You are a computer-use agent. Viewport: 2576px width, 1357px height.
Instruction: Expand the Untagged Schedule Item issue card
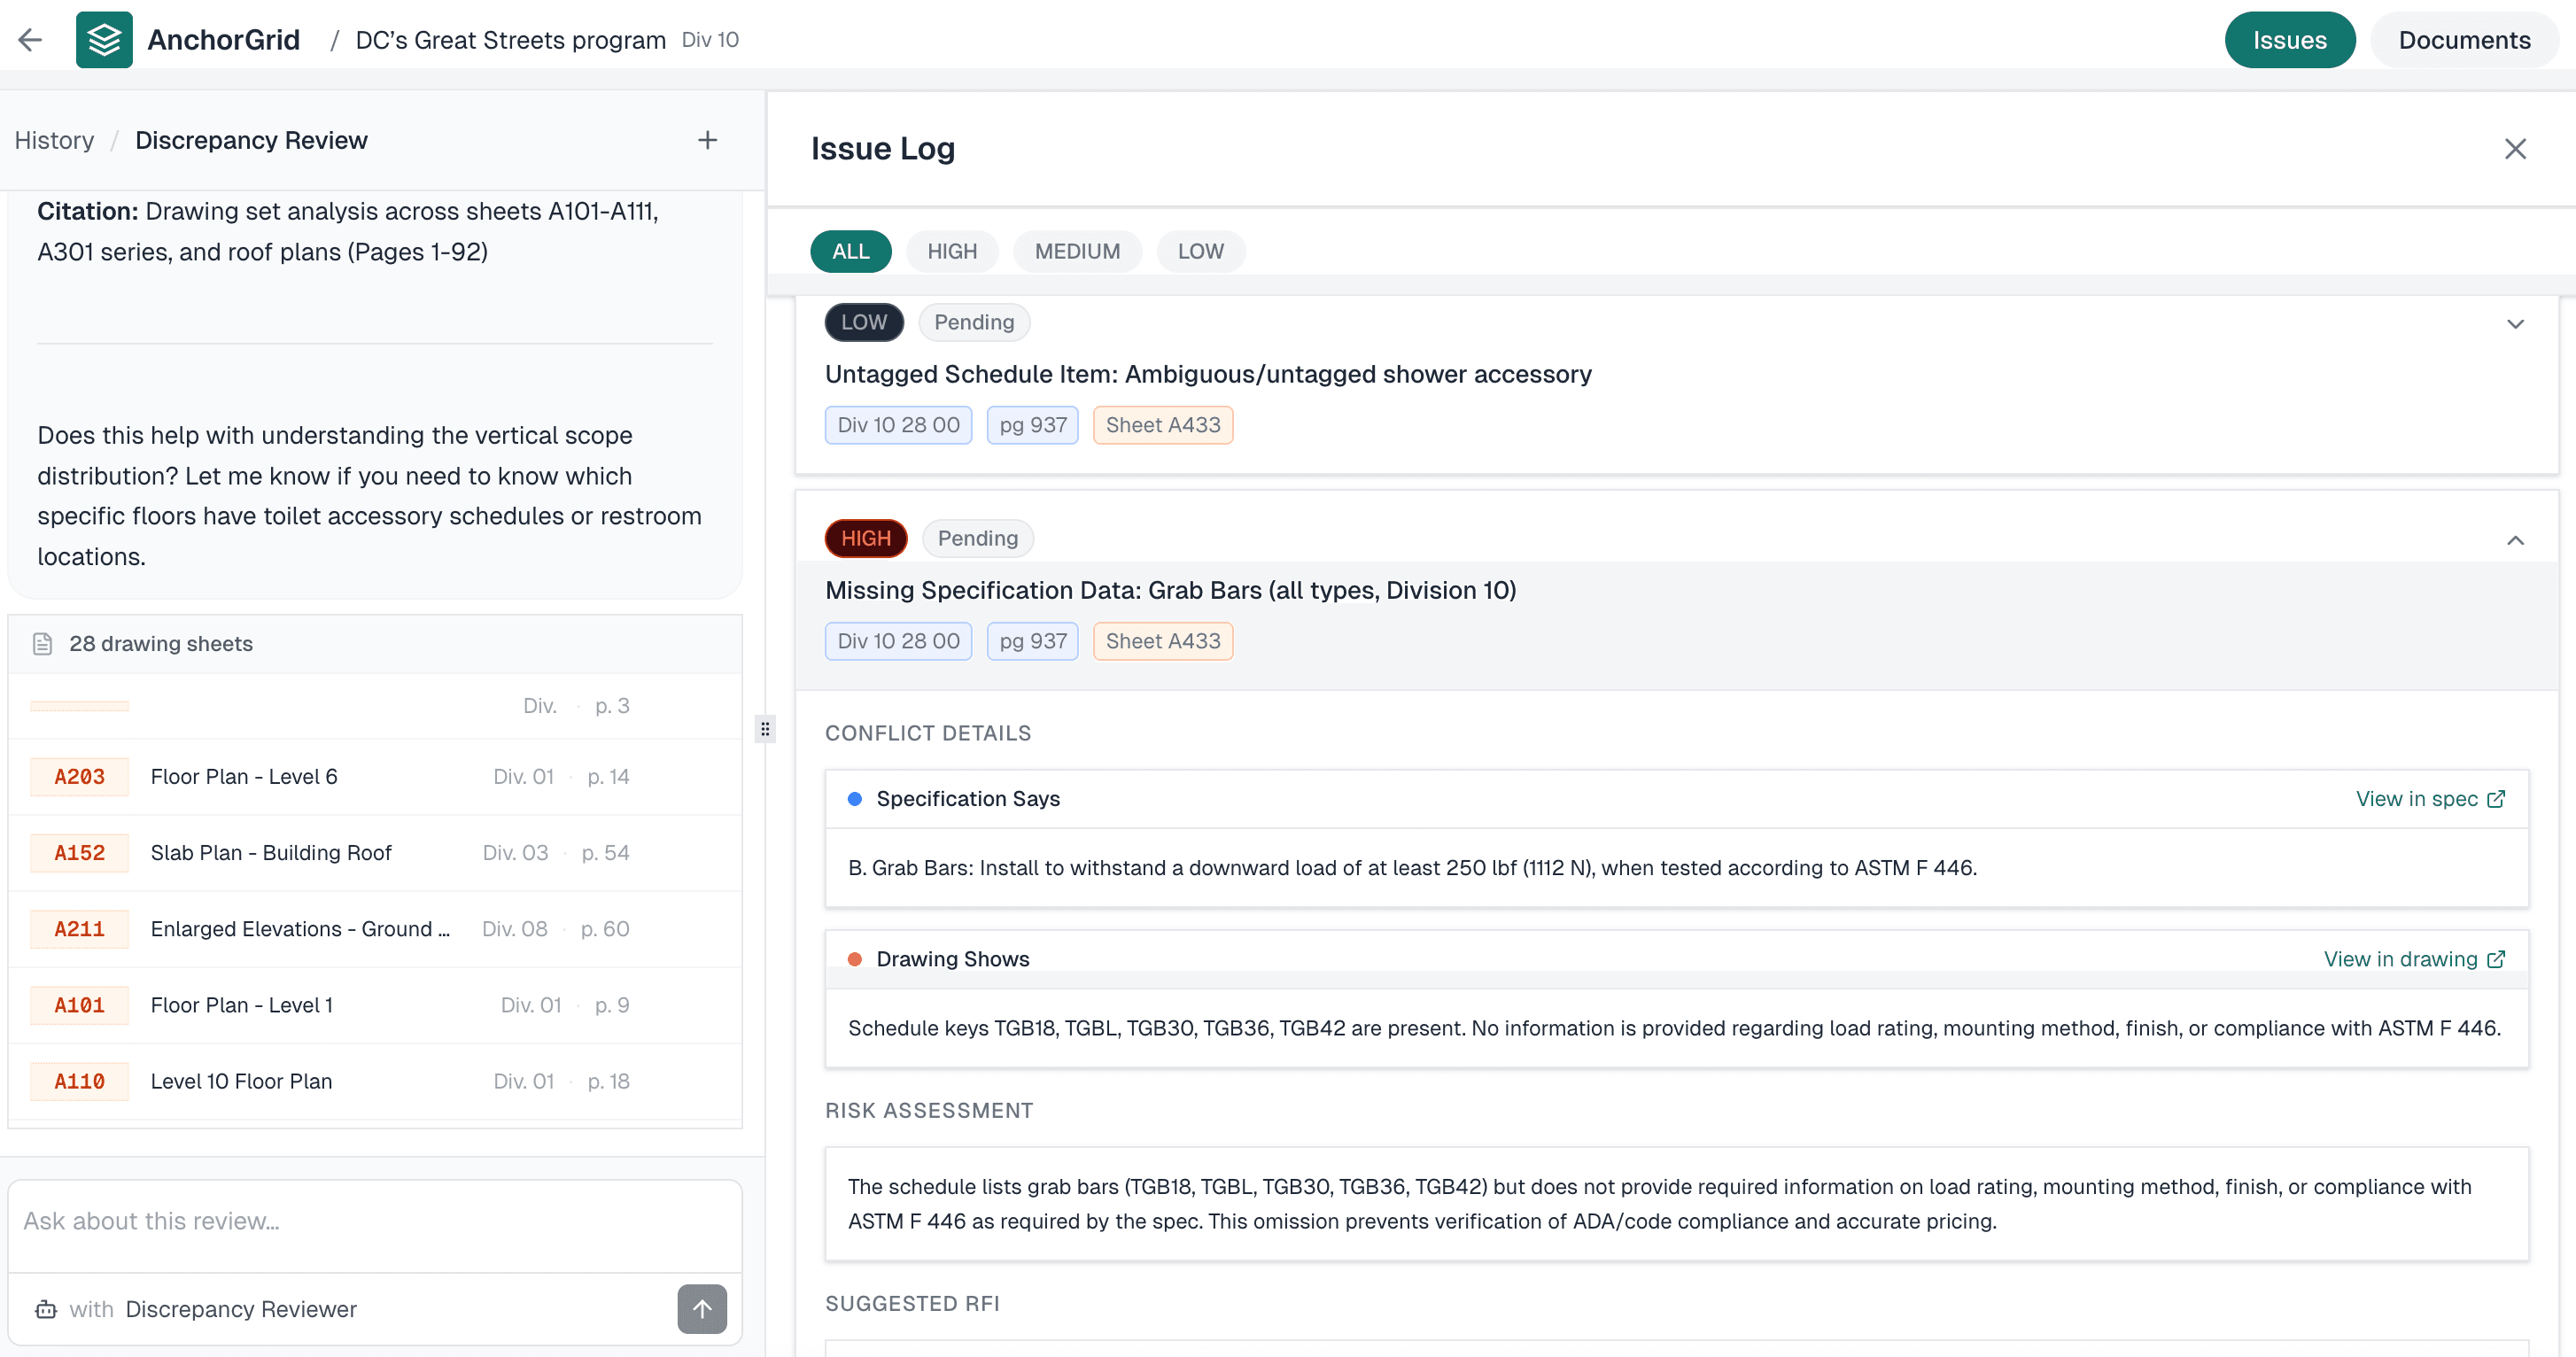click(2516, 324)
